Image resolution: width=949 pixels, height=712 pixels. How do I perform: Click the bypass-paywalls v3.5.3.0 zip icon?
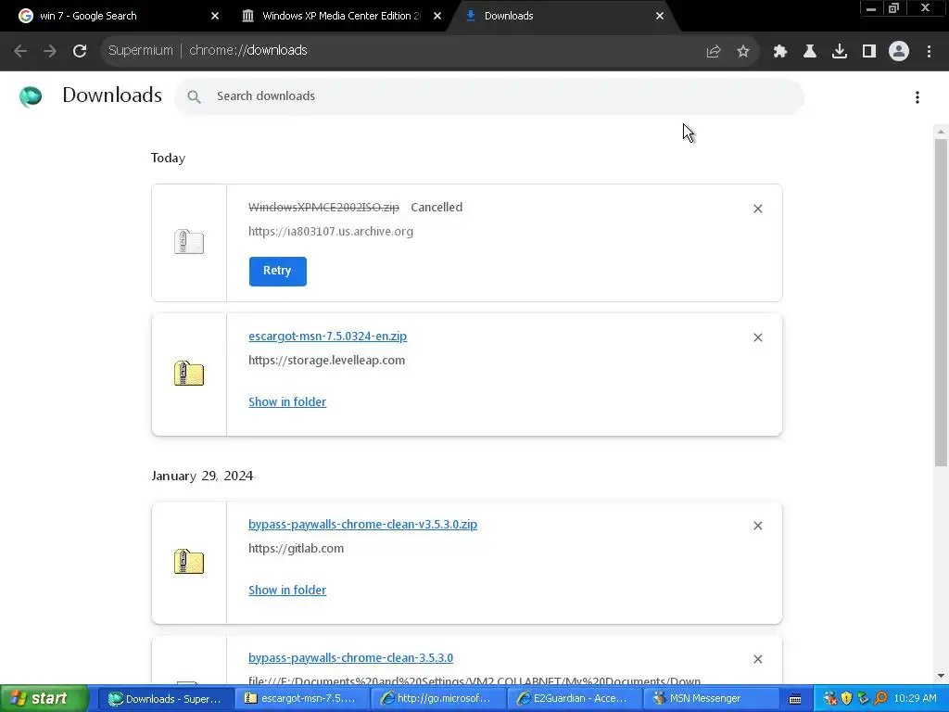point(189,562)
